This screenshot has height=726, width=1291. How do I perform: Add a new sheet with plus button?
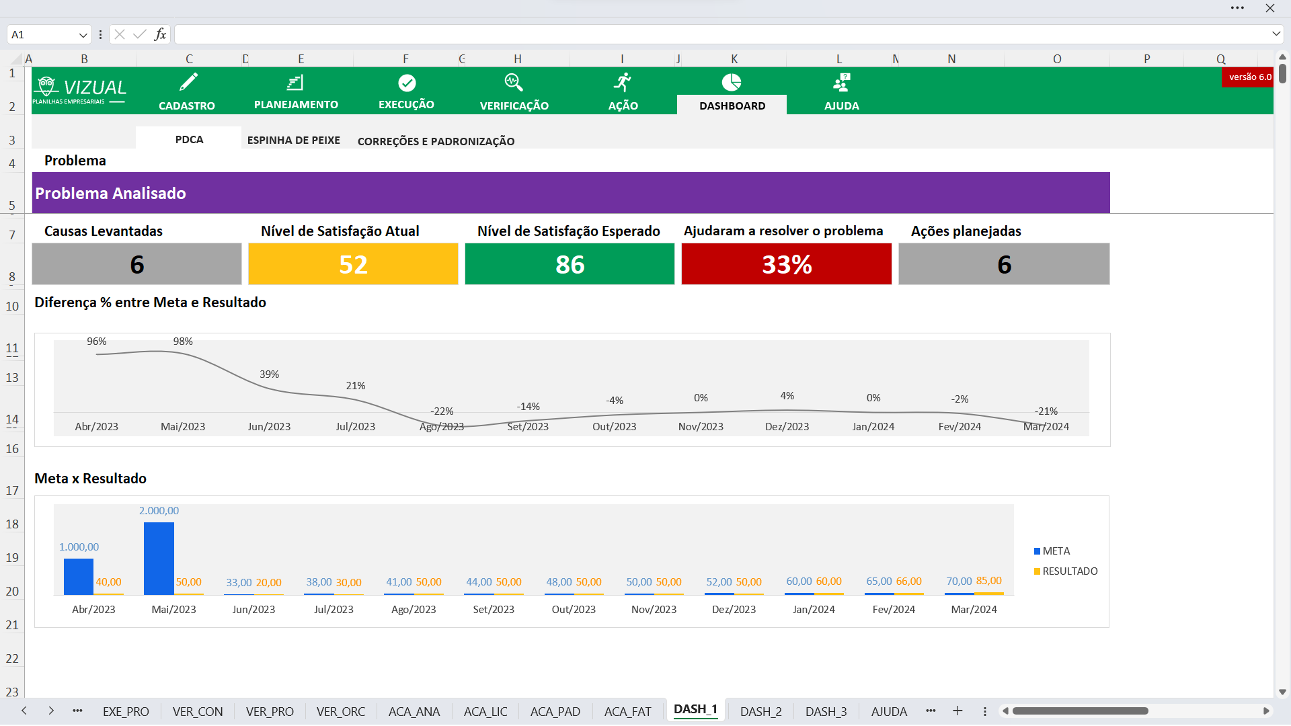point(957,711)
